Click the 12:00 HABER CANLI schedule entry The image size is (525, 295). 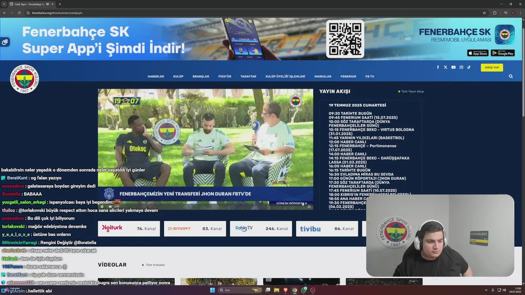click(347, 142)
